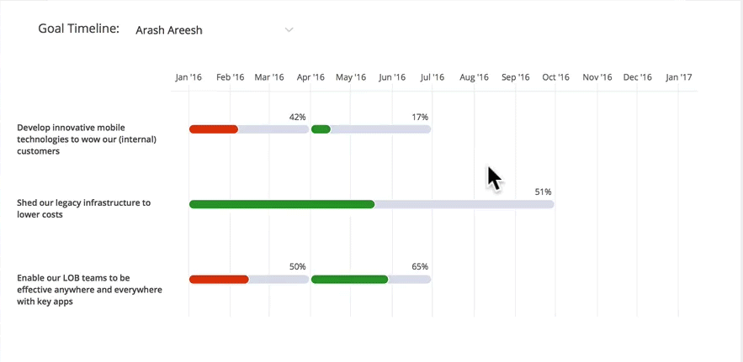Select the 51% legacy infrastructure bar
743x362 pixels.
pos(372,204)
